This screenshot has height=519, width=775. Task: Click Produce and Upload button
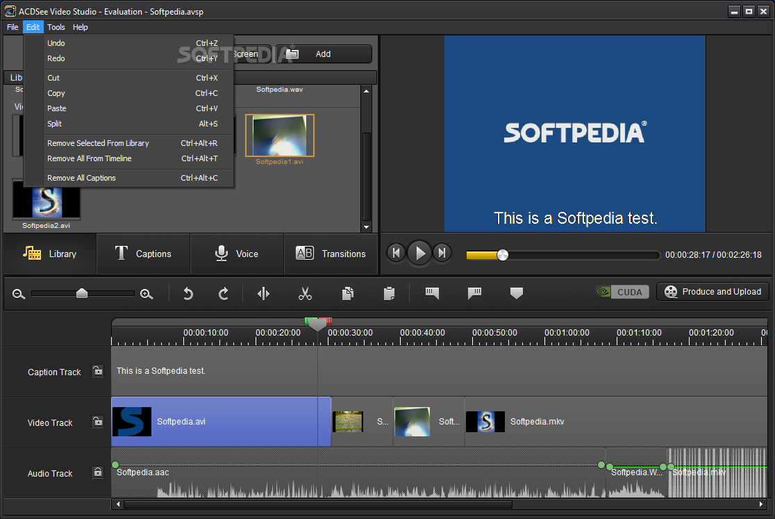[712, 292]
